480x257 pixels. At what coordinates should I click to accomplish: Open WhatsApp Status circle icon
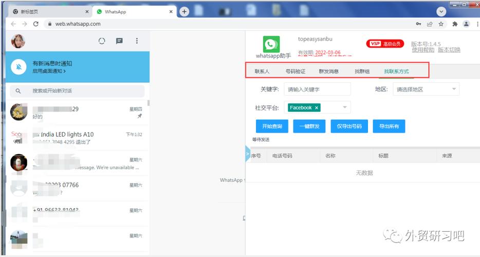coord(102,41)
